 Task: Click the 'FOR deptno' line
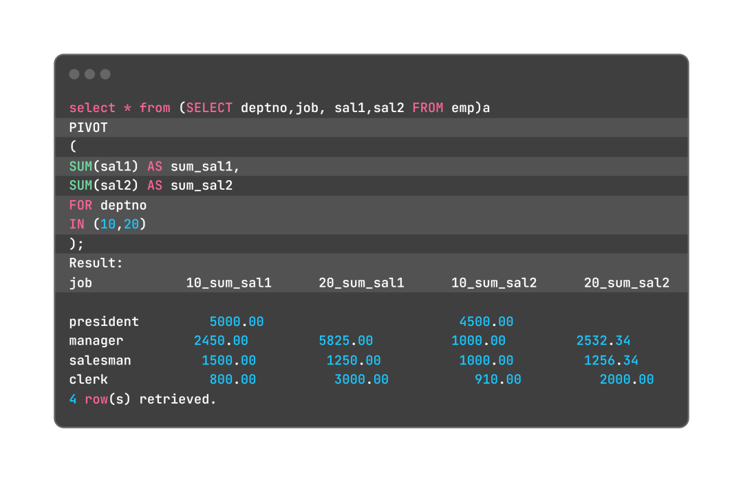pos(107,205)
